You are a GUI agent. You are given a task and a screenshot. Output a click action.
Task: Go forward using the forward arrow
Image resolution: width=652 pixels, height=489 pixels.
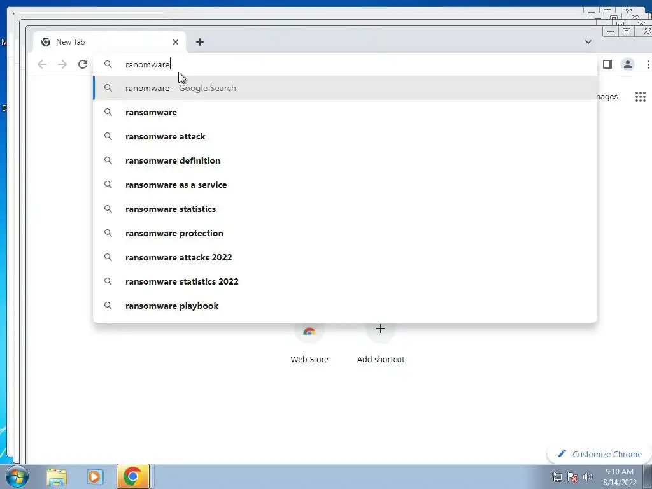tap(62, 64)
